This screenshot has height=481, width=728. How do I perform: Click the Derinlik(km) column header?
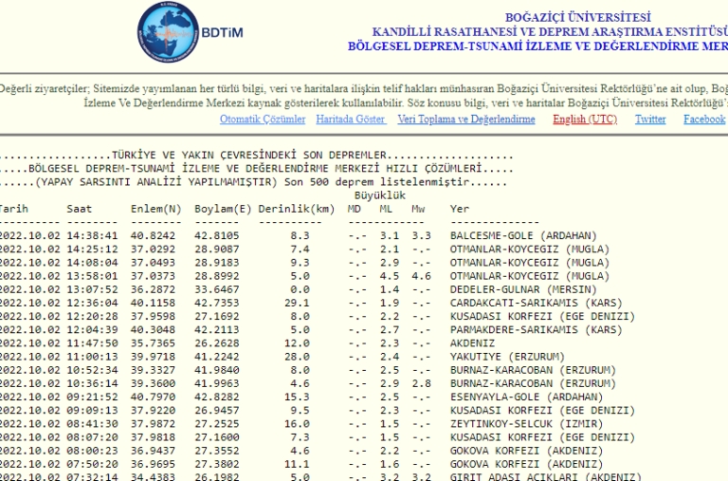298,208
